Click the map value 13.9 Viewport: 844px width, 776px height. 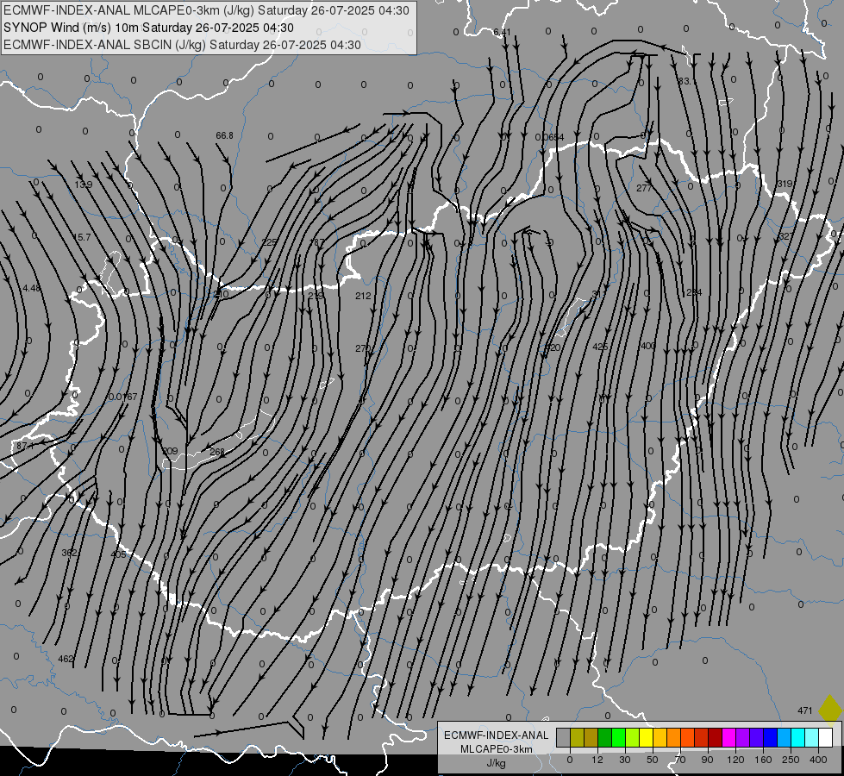[84, 185]
